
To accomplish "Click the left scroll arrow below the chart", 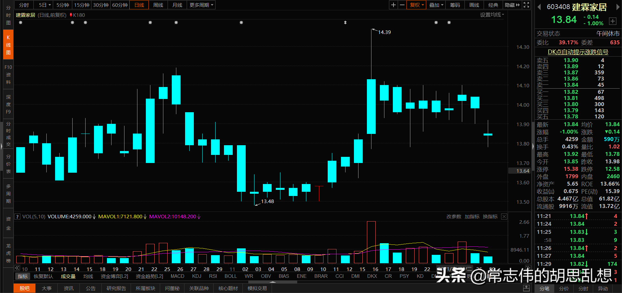I will [x=17, y=268].
